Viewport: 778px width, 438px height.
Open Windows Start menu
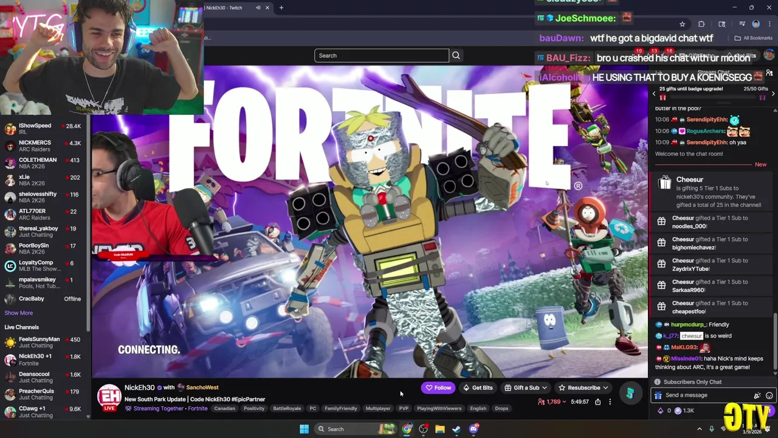pyautogui.click(x=304, y=429)
